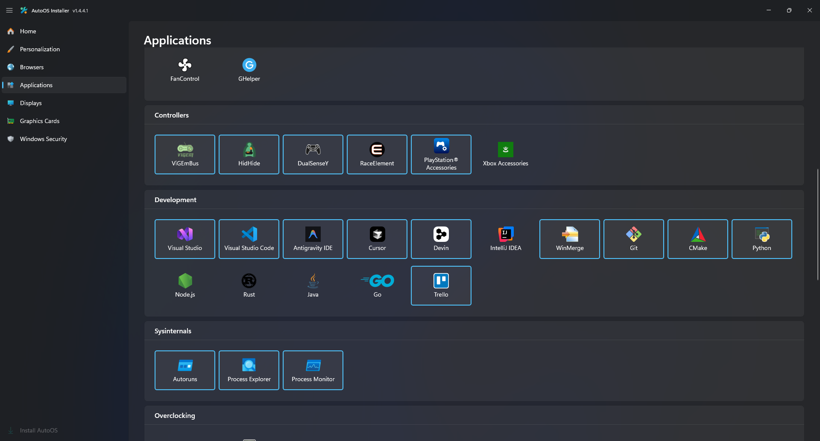Screen dimensions: 820x441
Task: Select the GHelper app tile
Action: (249, 70)
